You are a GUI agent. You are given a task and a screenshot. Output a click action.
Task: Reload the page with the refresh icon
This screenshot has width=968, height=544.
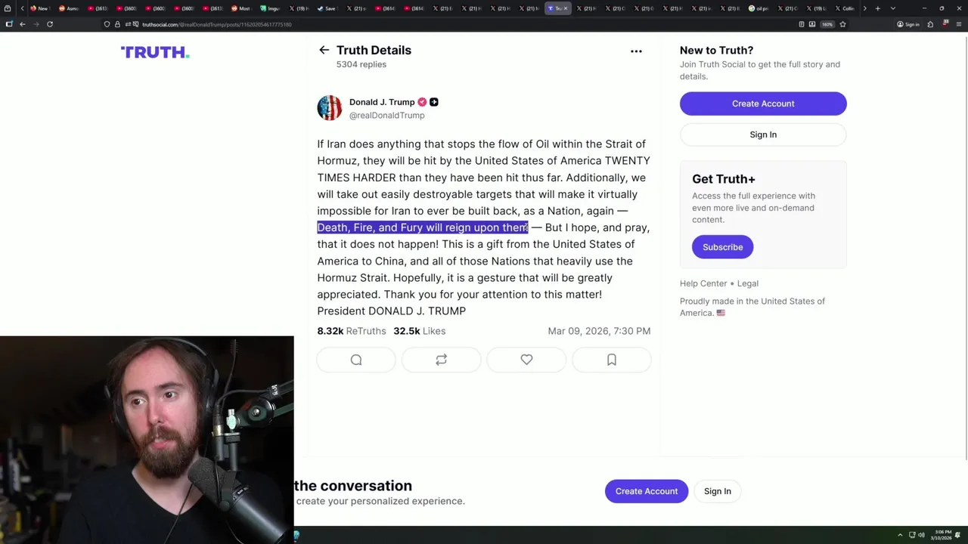click(x=50, y=24)
